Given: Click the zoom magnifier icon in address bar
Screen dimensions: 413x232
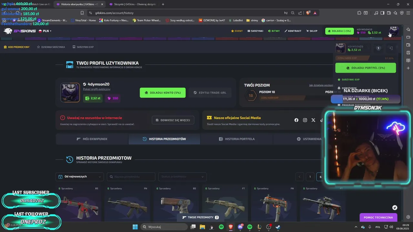Looking at the screenshot, I should [x=293, y=13].
